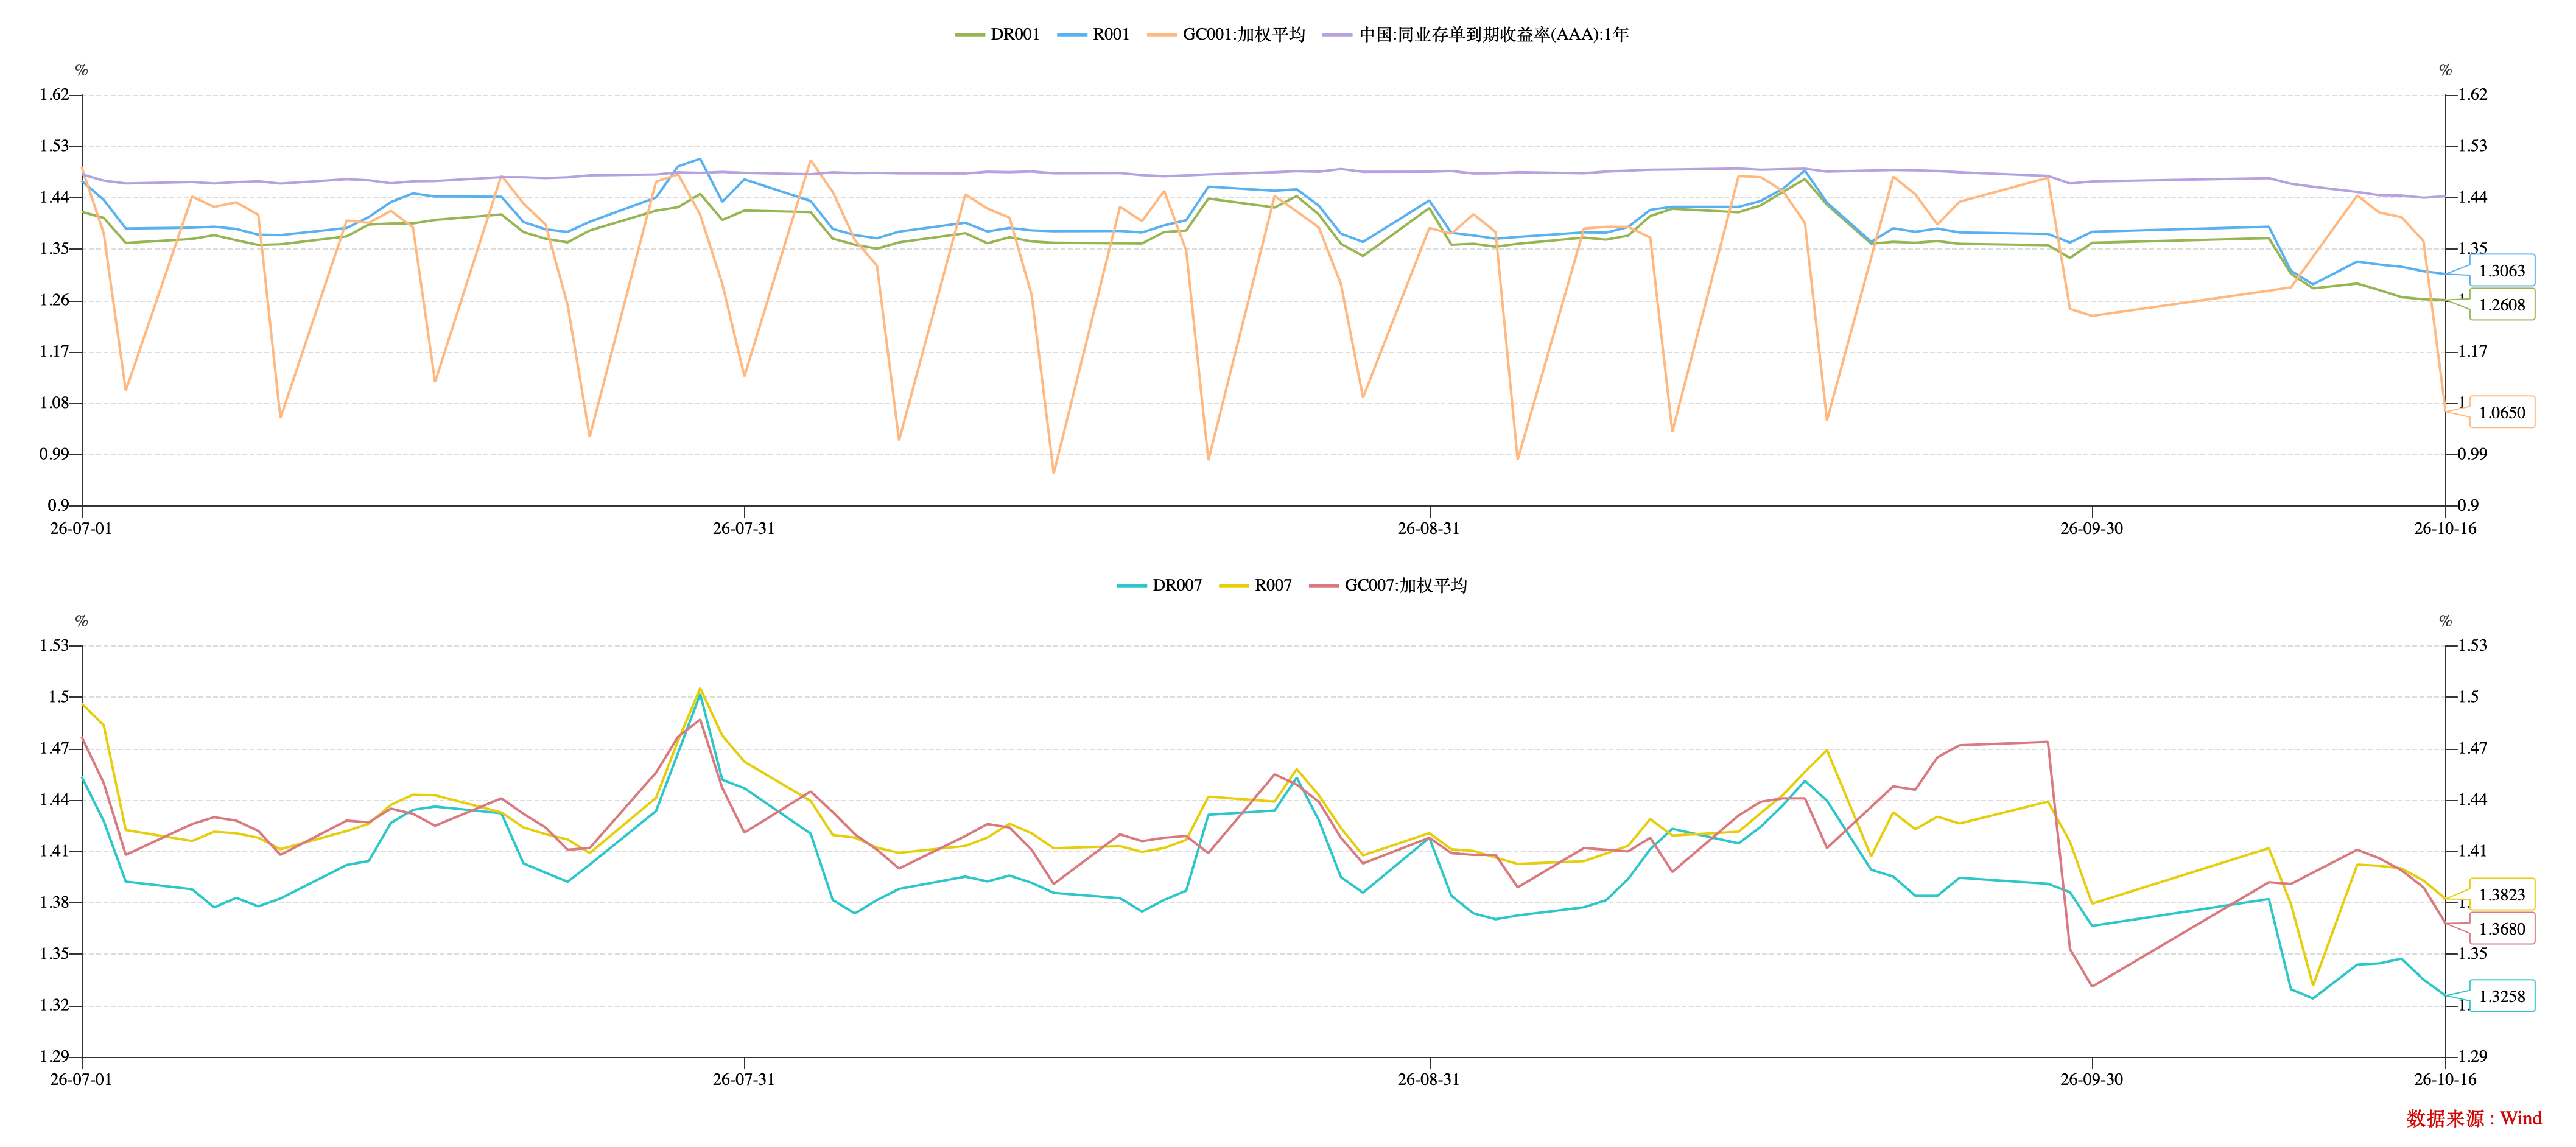Click top chart left axis value 1.08
Image resolution: width=2576 pixels, height=1147 pixels.
54,403
